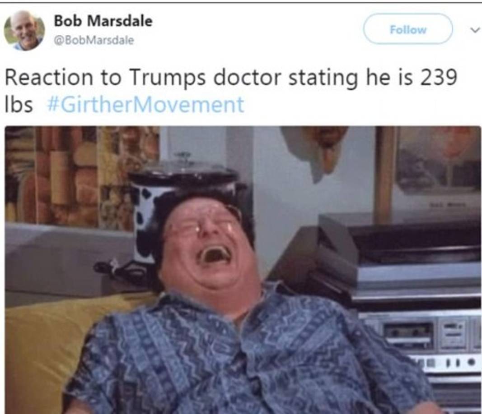Open the media showing the stereo and couch
The height and width of the screenshot is (414, 482).
(x=243, y=270)
